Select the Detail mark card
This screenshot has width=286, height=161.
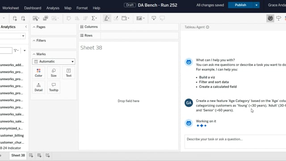tap(38, 87)
